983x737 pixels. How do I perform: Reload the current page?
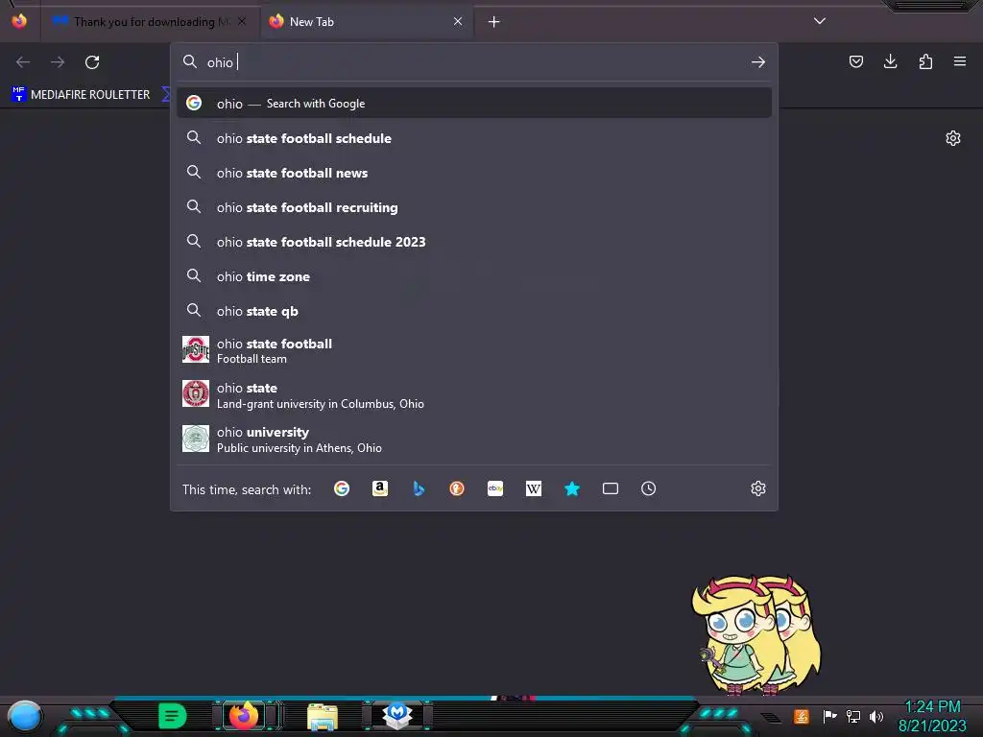pos(92,62)
